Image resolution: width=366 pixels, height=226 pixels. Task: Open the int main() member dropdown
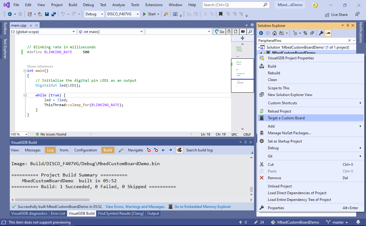pyautogui.click(x=111, y=32)
